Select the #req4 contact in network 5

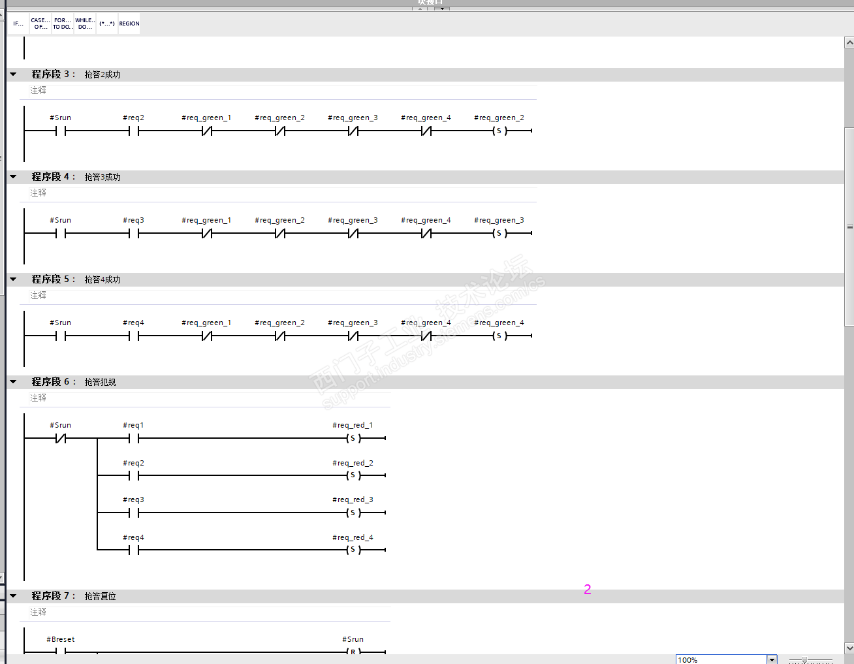tap(134, 336)
